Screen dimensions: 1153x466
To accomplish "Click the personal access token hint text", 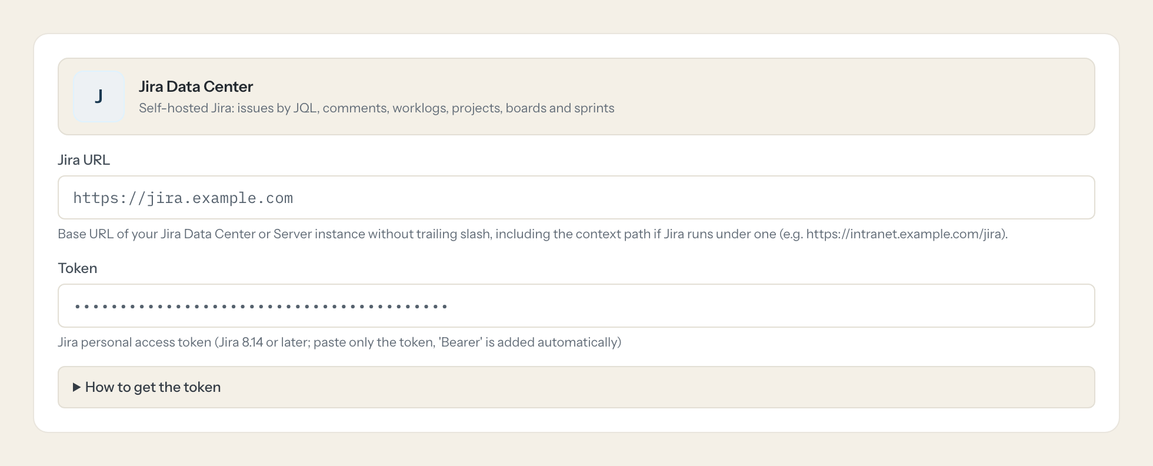I will 339,342.
